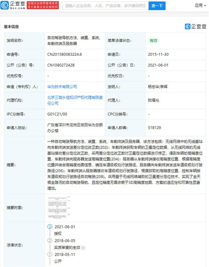The width and height of the screenshot is (209, 267).
Task: Select step 1 circle in legal status timeline
Action: coord(50,254)
